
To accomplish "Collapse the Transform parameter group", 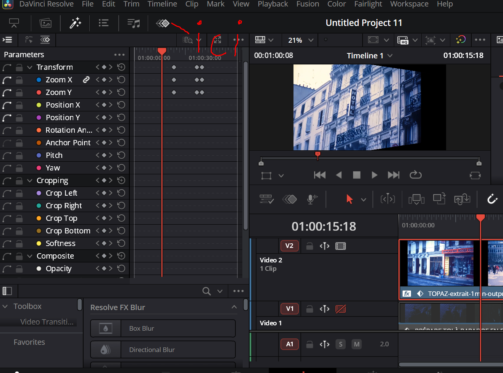I will tap(30, 68).
